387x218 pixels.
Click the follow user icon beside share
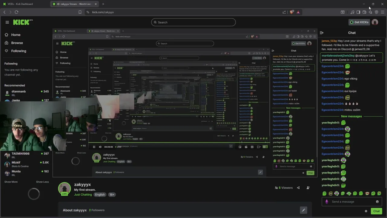click(308, 188)
